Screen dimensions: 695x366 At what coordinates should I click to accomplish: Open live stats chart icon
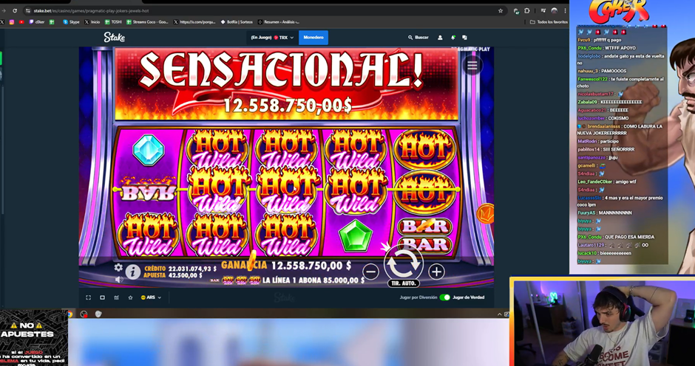point(116,297)
